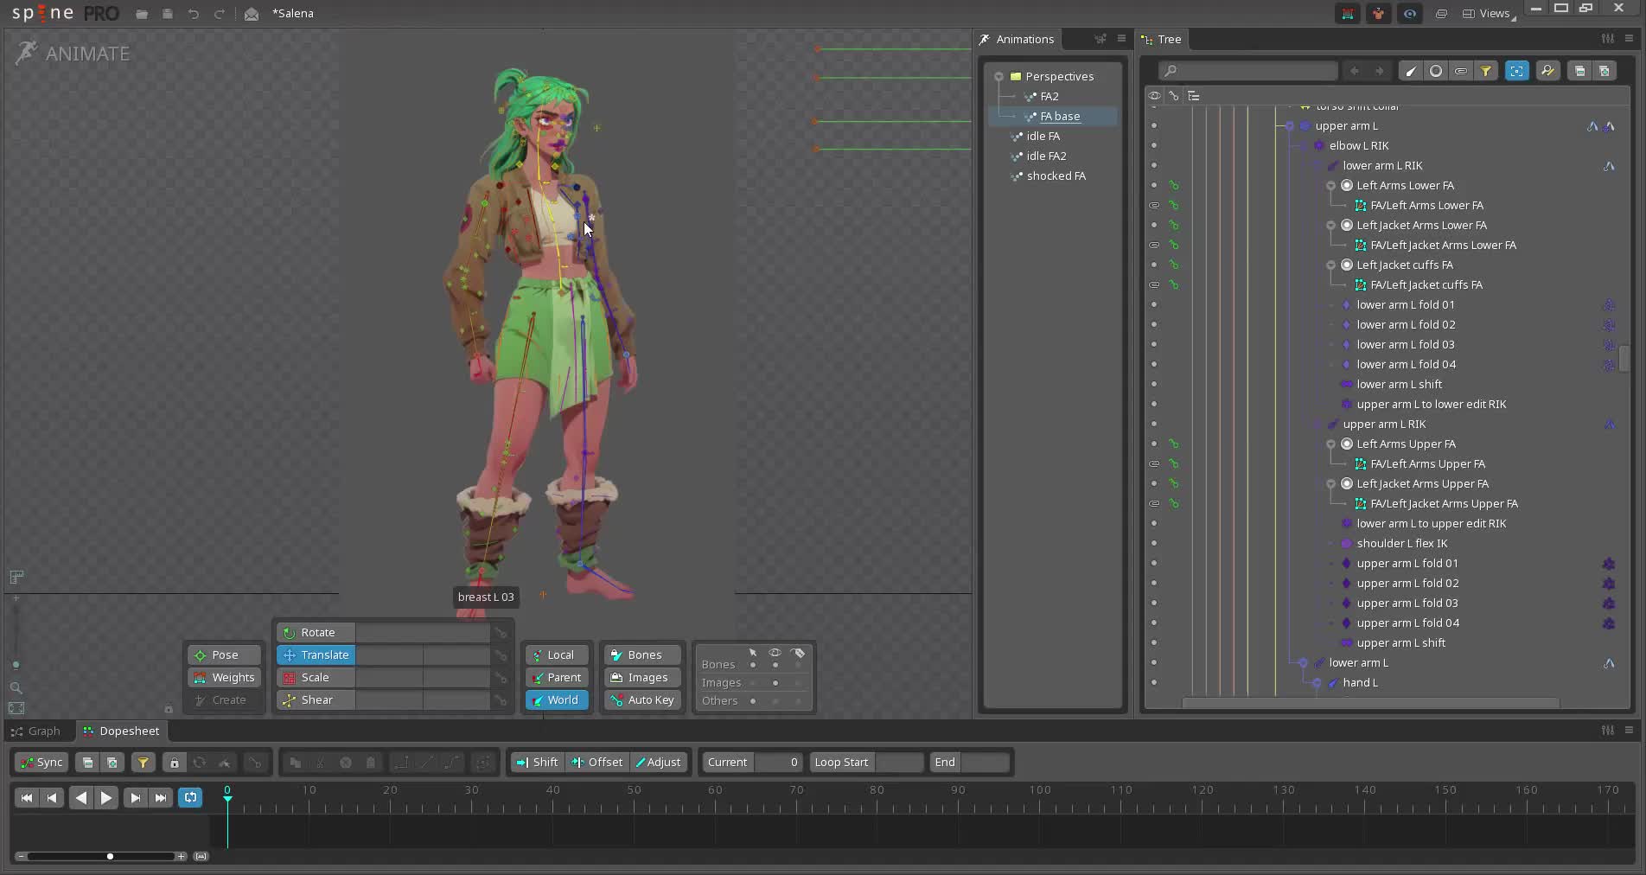This screenshot has height=875, width=1646.
Task: Switch to the Graph tab
Action: click(x=35, y=731)
